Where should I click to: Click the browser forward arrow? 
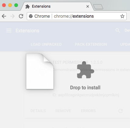click(12, 16)
